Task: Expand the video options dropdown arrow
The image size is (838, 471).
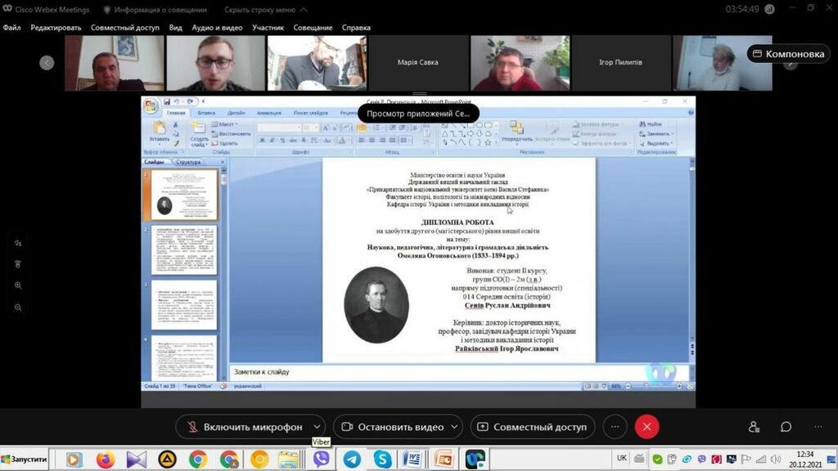Action: 454,427
